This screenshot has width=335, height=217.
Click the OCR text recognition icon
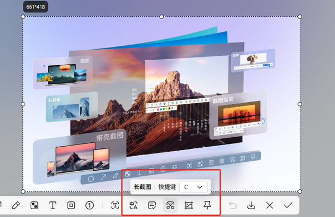(115, 205)
